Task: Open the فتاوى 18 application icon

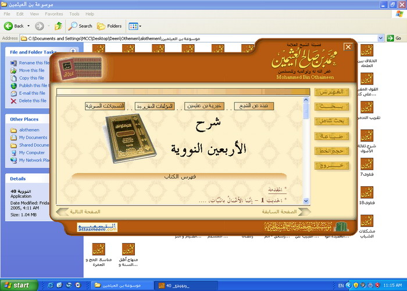Action: tap(367, 193)
